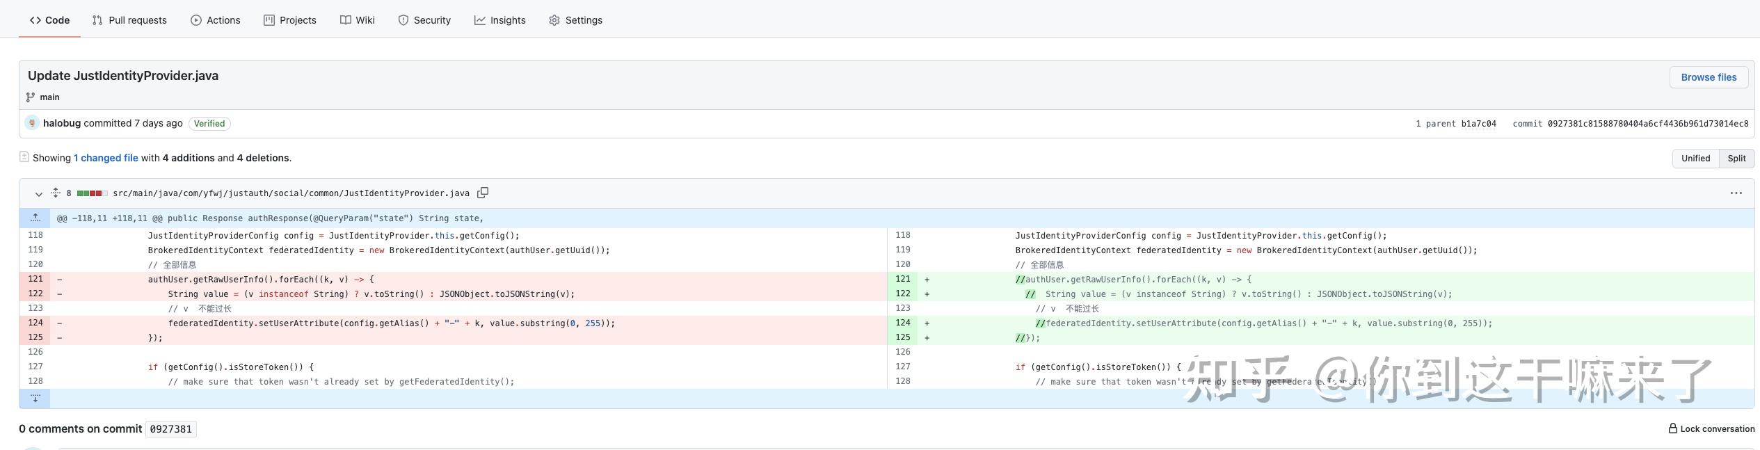The height and width of the screenshot is (450, 1760).
Task: Click the expand-all diff arrows icon
Action: pyautogui.click(x=56, y=193)
